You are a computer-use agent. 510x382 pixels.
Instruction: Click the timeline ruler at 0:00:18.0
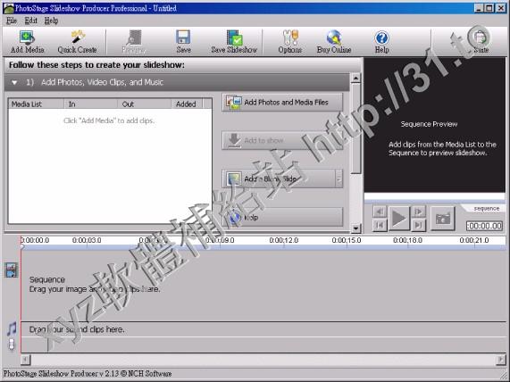pos(407,240)
